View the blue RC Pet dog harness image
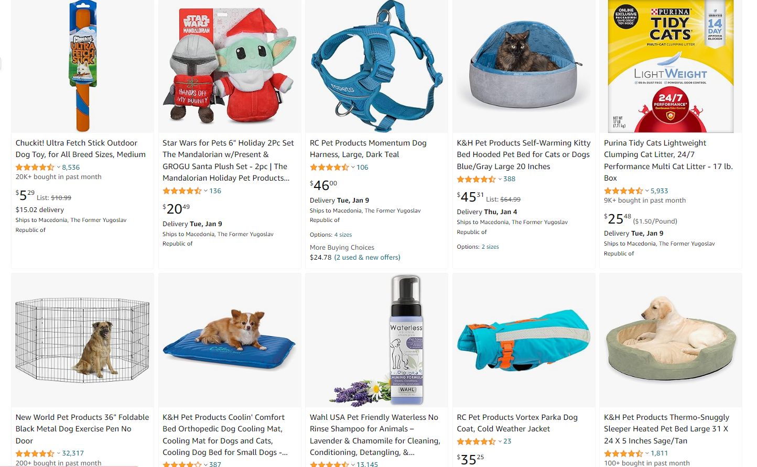 [x=377, y=66]
